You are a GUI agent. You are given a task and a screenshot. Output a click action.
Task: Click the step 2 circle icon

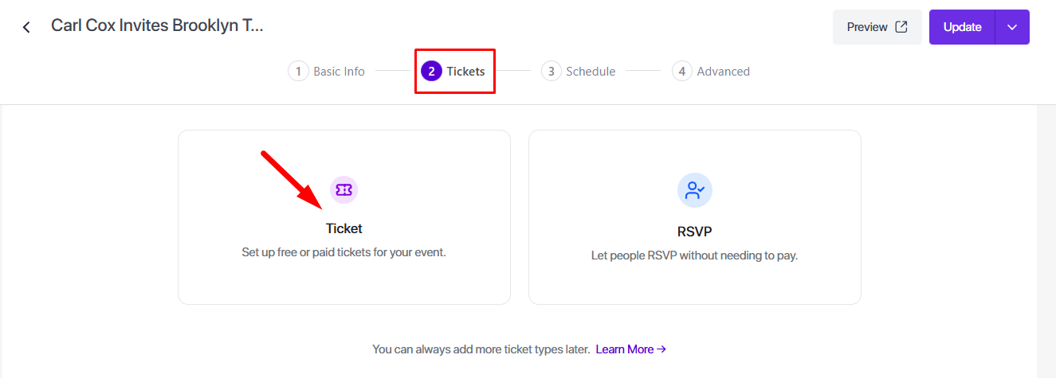click(431, 71)
